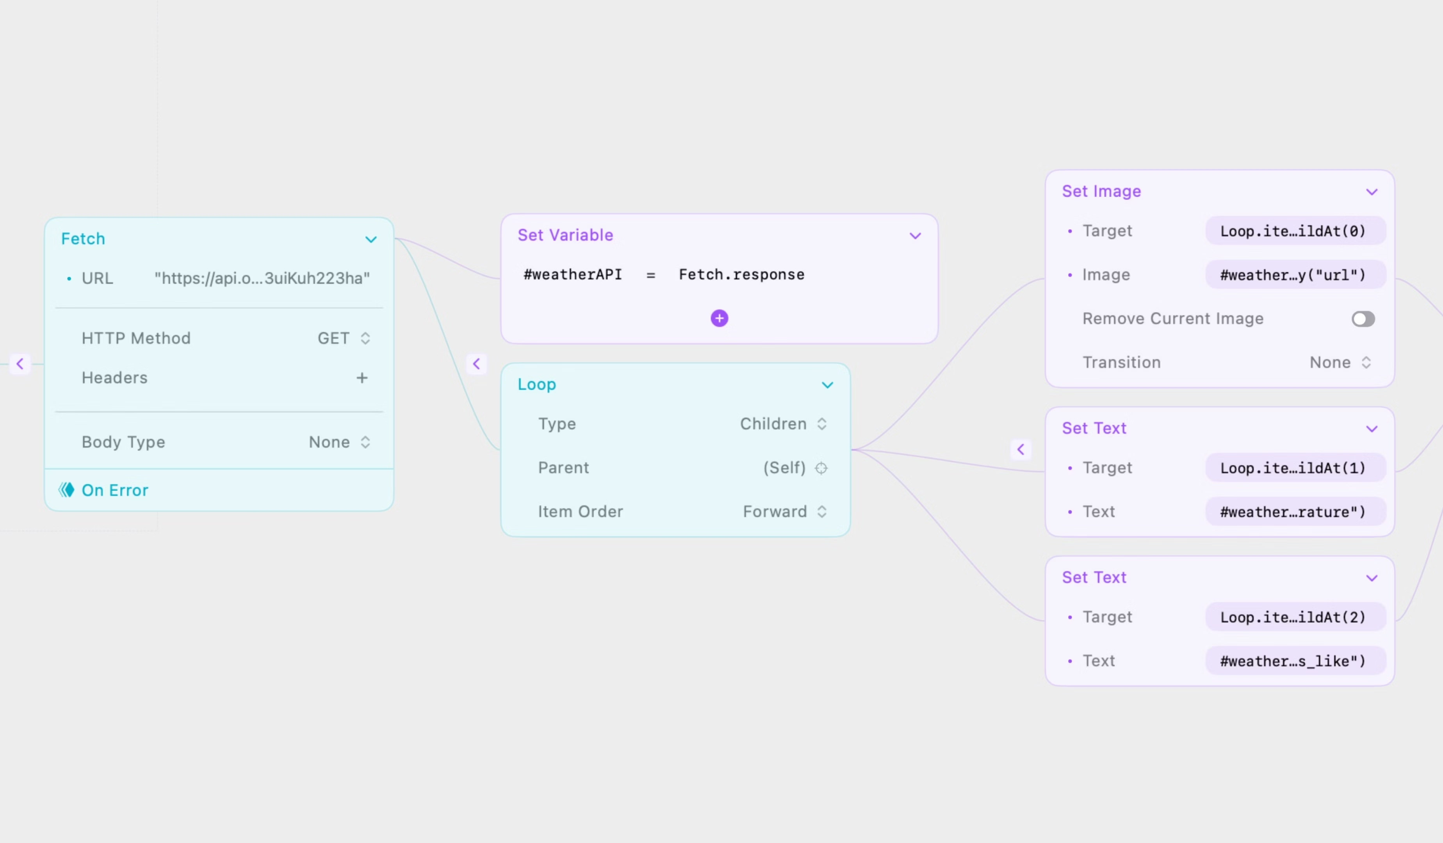The image size is (1443, 843).
Task: Click the collapse arrow beside the Set Text node
Action: (x=1022, y=450)
